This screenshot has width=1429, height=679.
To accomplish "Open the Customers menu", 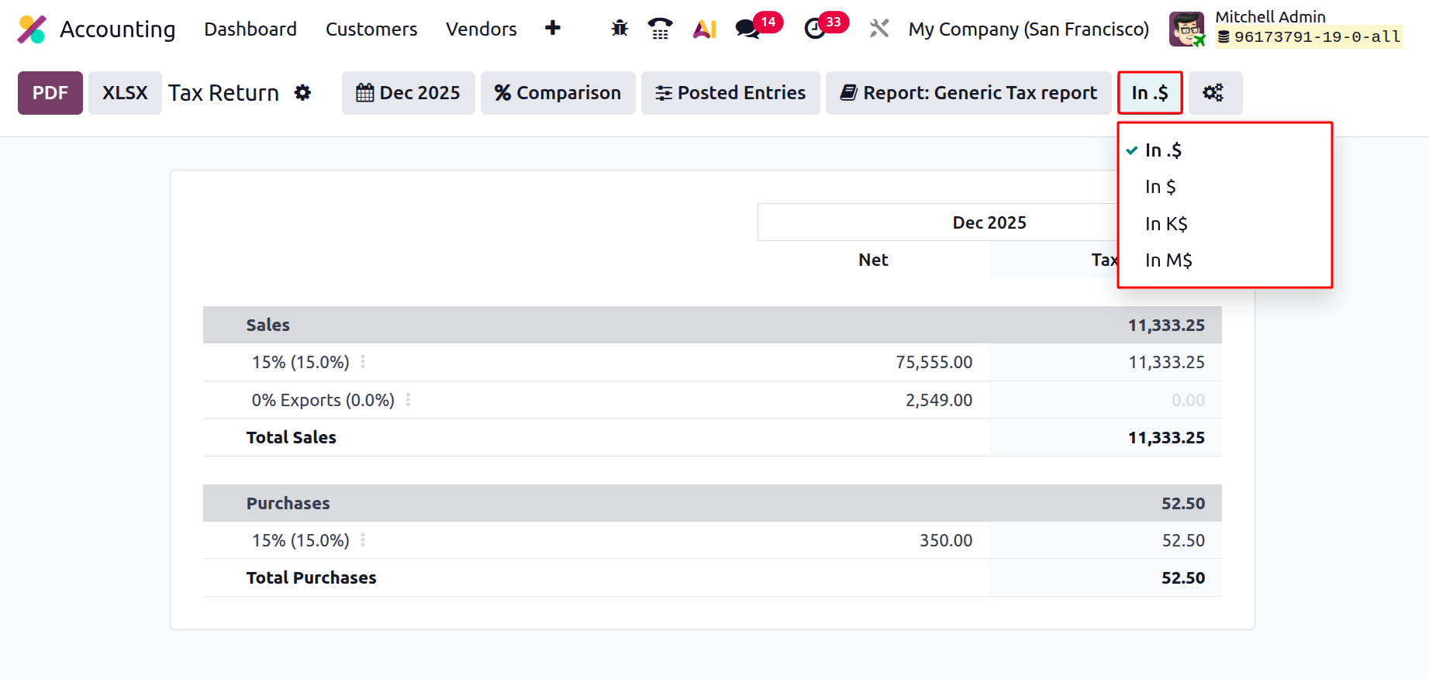I will (371, 29).
